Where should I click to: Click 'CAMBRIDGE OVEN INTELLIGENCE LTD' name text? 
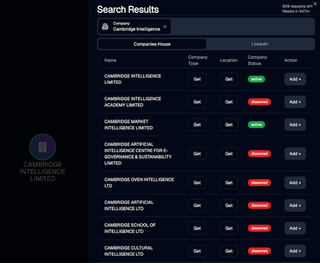coord(139,183)
